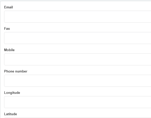This screenshot has height=118, width=151.
Task: Focus the Fax text box
Action: pos(78,38)
